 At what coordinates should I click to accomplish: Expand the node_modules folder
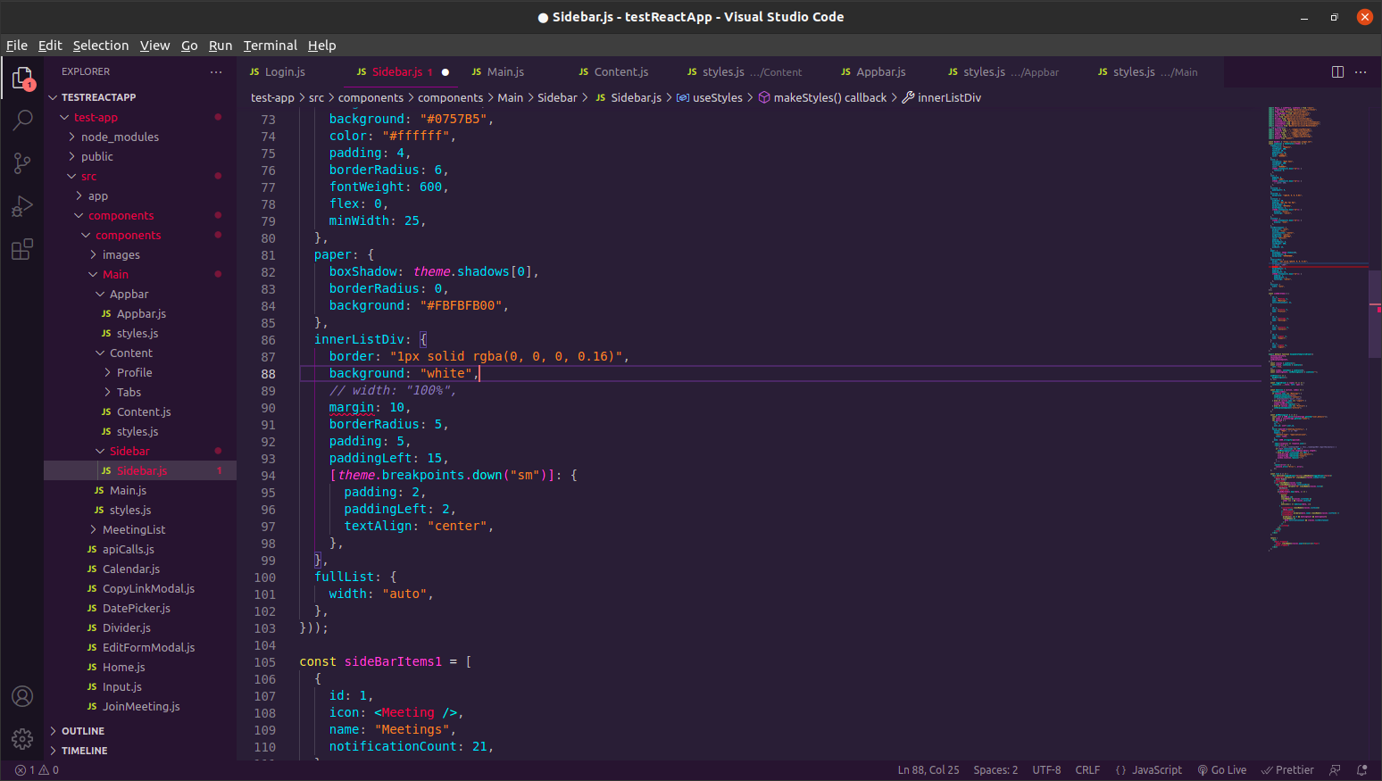pos(120,137)
